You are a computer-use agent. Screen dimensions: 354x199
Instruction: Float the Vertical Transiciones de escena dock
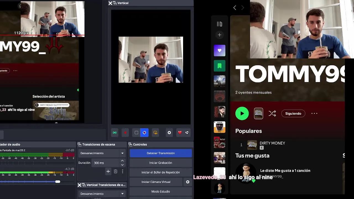84,185
